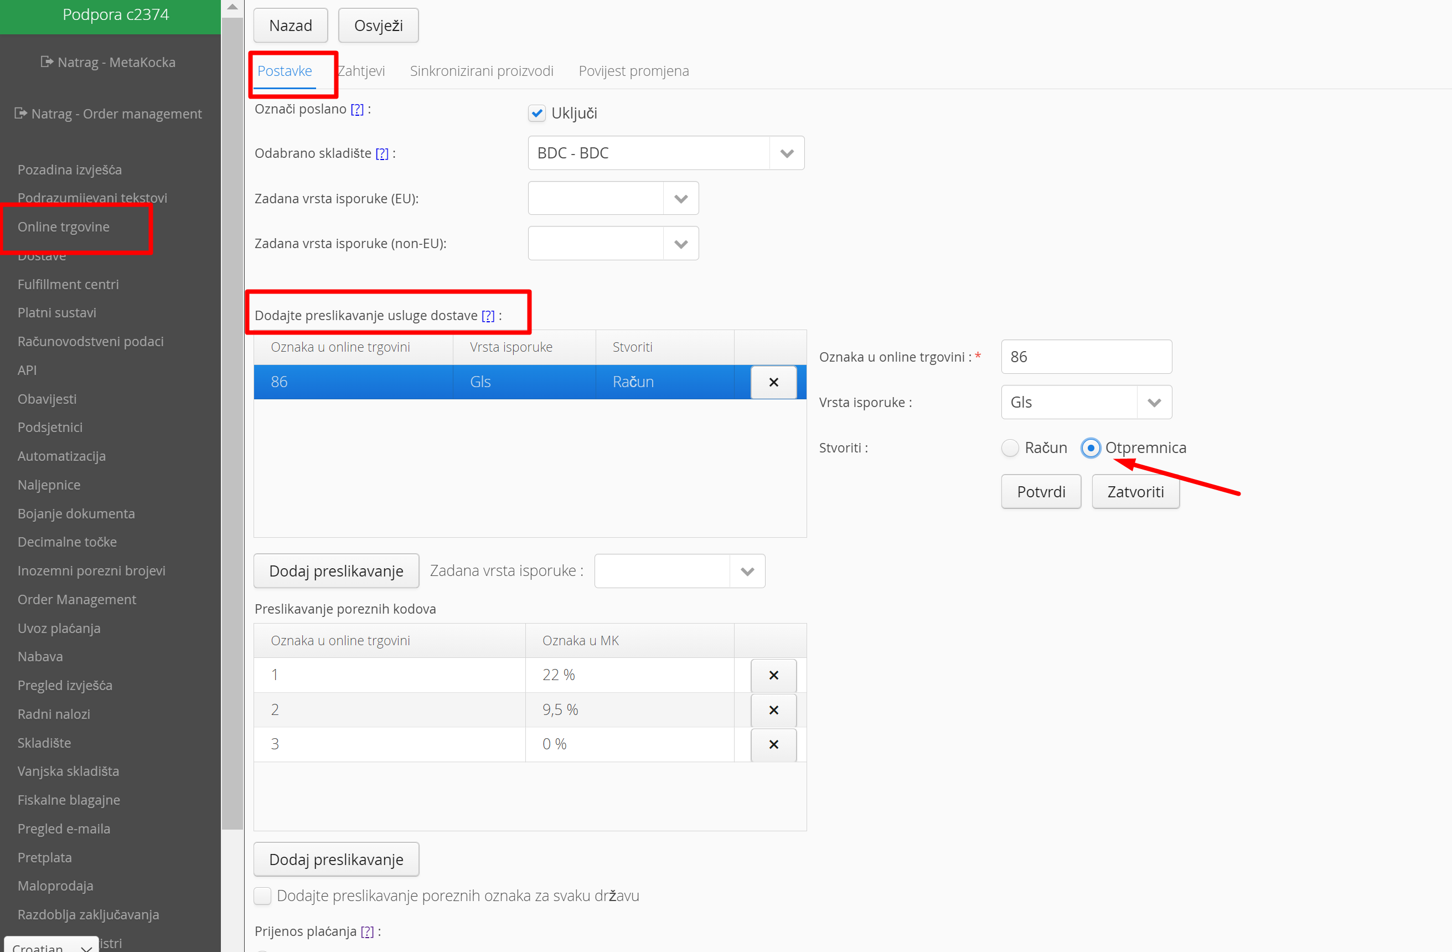Select the Račun radio option
The width and height of the screenshot is (1452, 952).
[1010, 448]
